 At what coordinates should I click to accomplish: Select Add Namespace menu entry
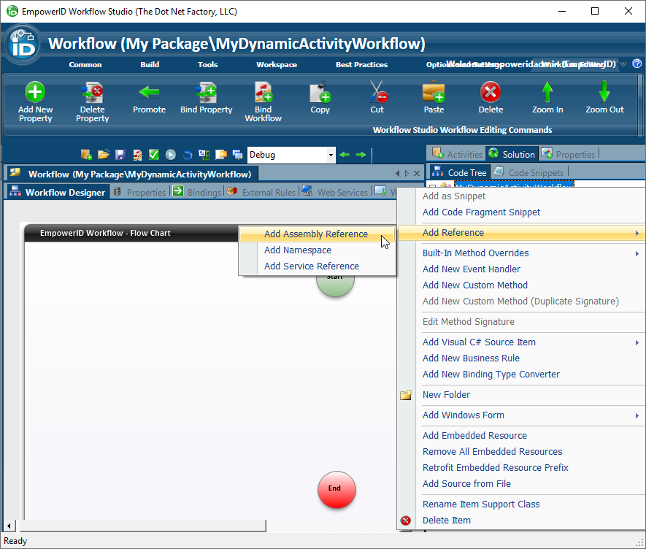pos(298,250)
